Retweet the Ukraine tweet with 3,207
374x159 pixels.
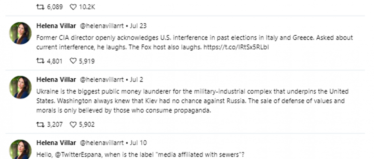click(40, 124)
